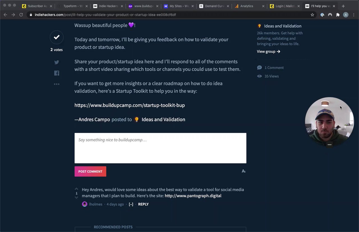The height and width of the screenshot is (232, 359).
Task: Open lholmes's avatar
Action: 84,204
